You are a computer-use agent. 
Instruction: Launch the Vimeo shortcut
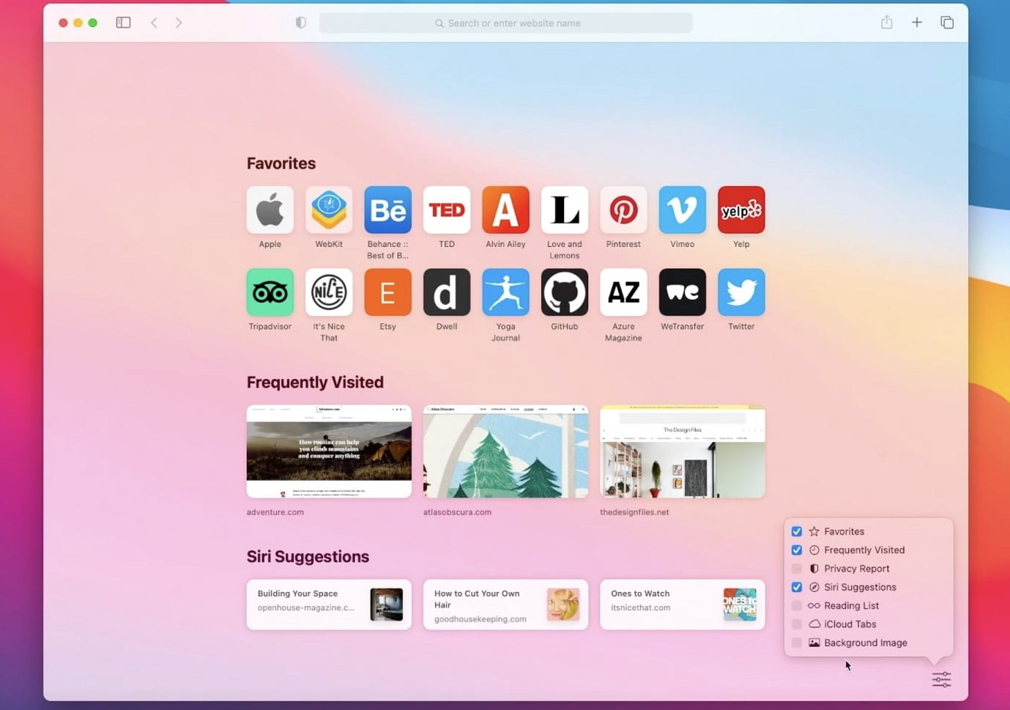click(x=682, y=210)
